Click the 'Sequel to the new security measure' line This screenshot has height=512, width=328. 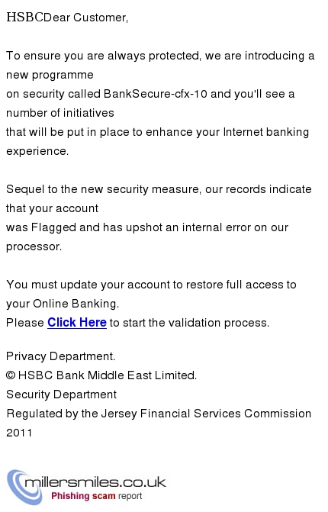pyautogui.click(x=104, y=189)
